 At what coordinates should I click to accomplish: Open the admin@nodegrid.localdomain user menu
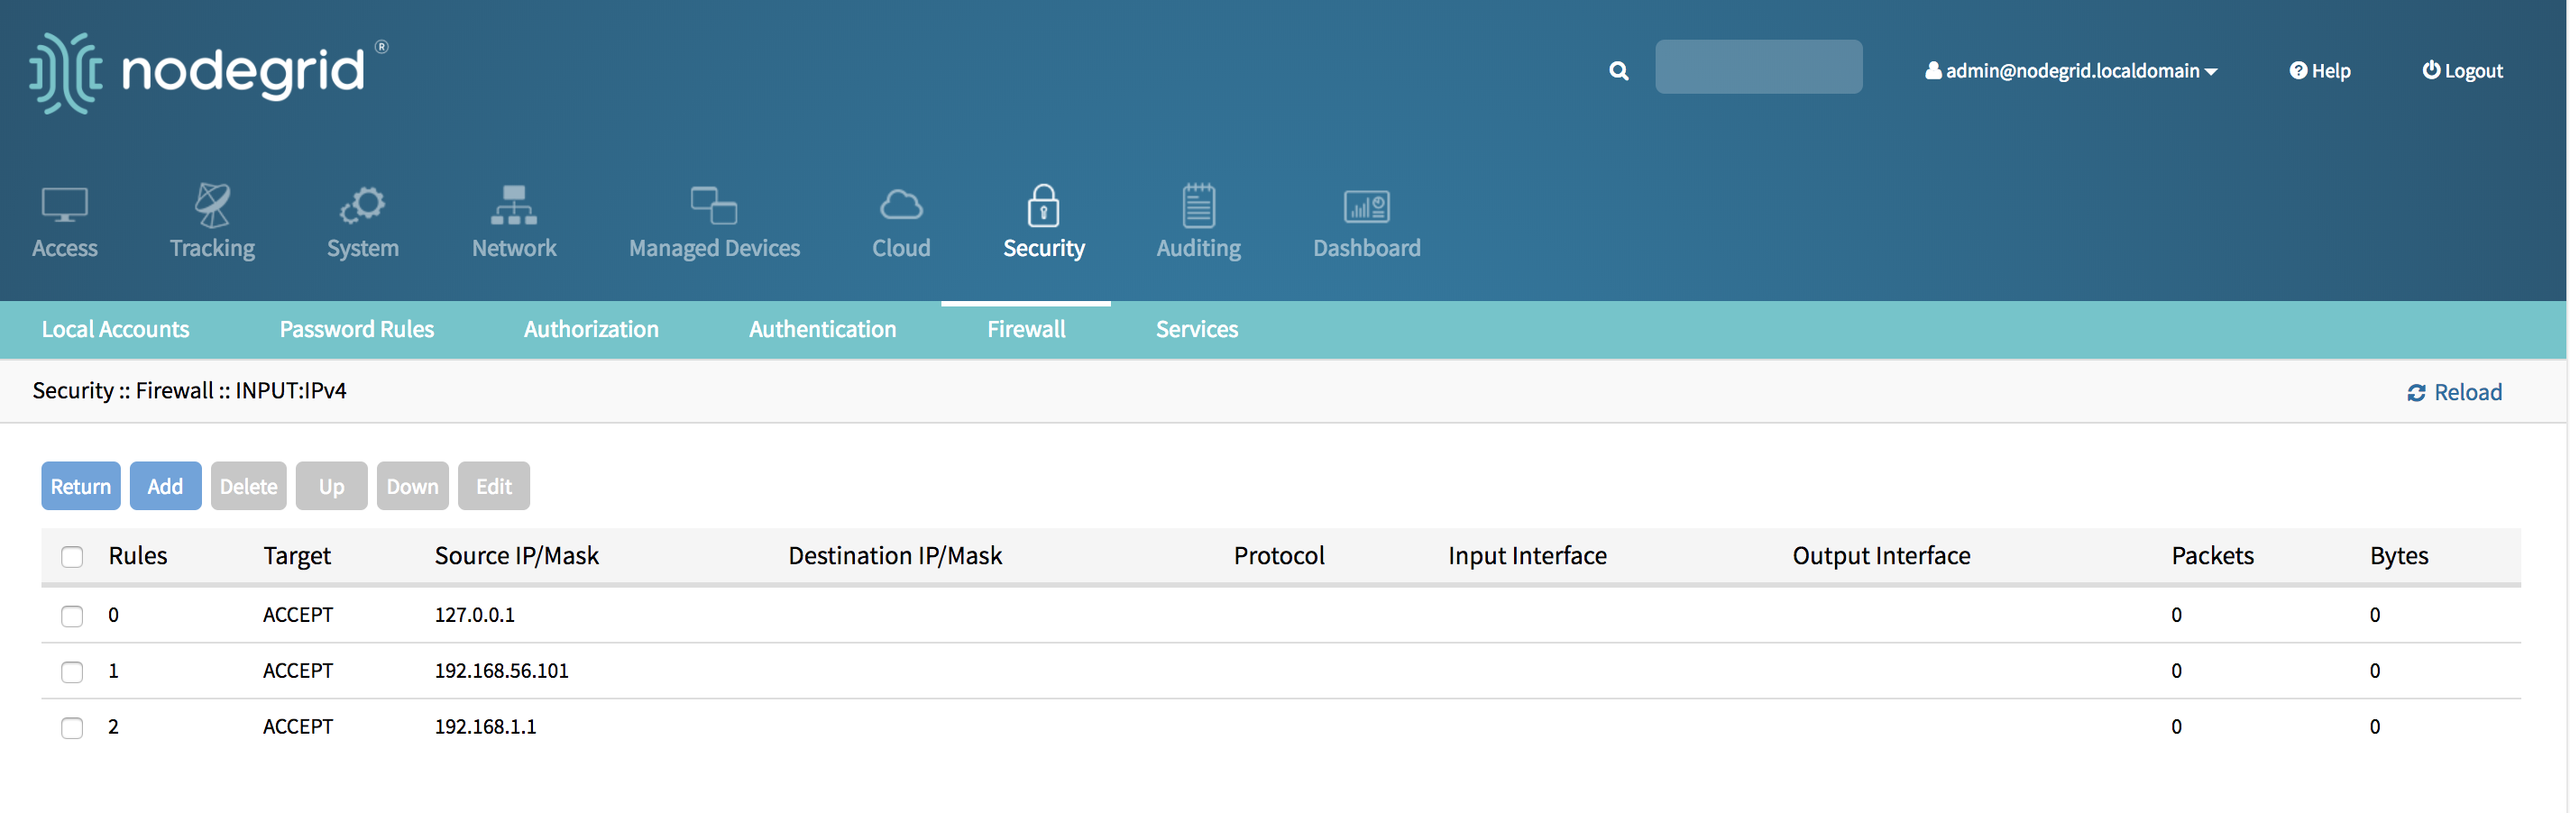(2071, 71)
